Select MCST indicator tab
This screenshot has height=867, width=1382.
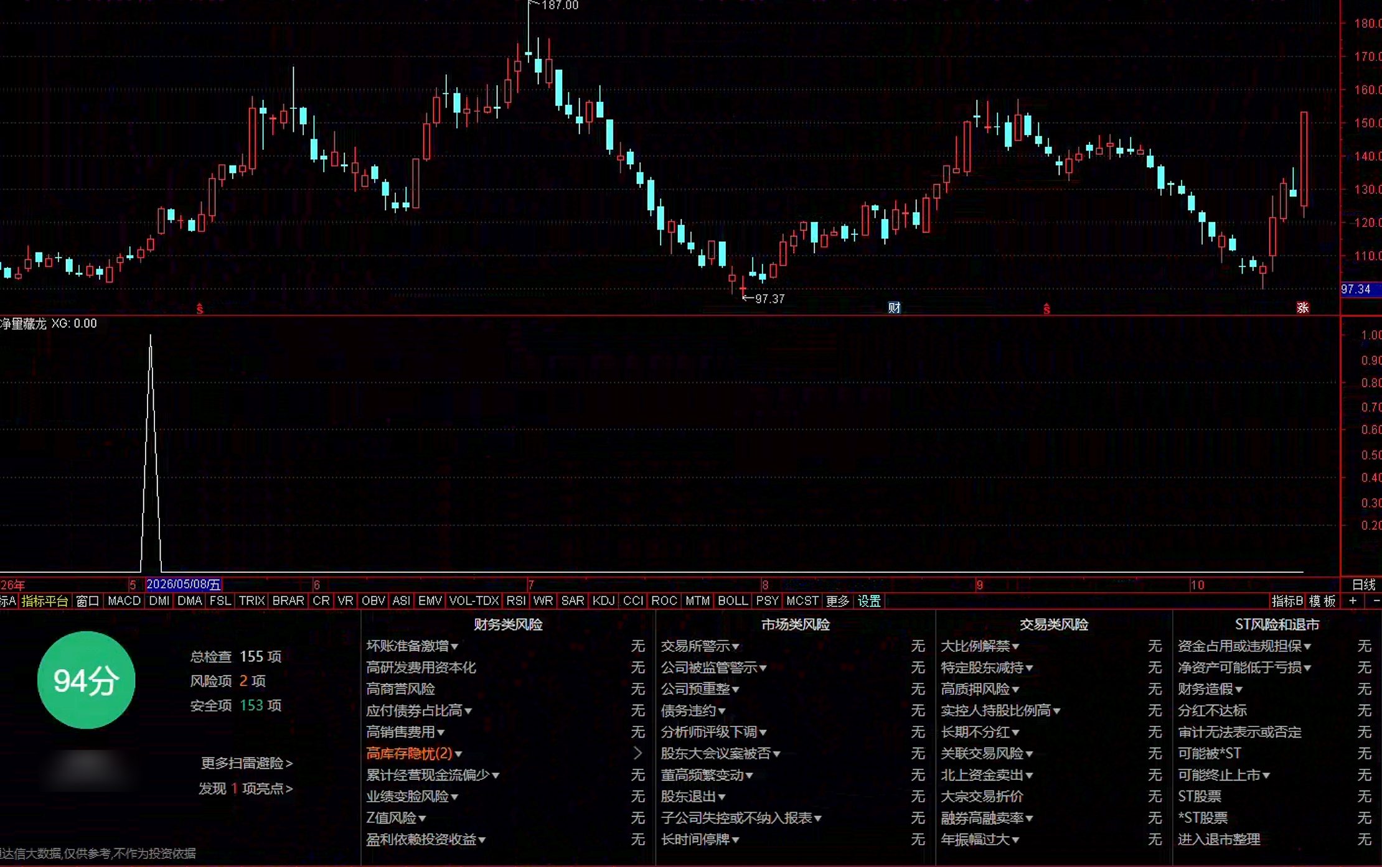[802, 601]
